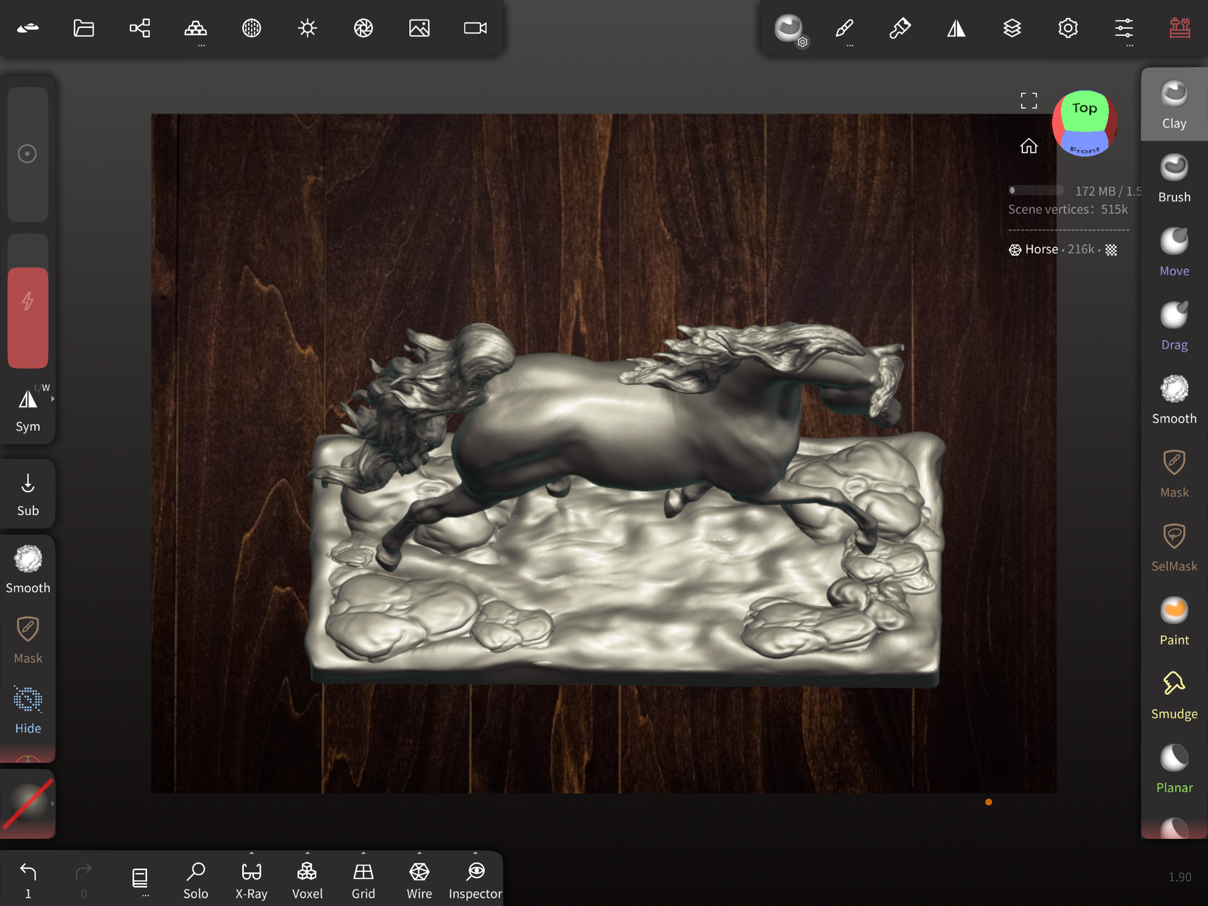
Task: Open the camera settings menu
Action: pos(475,28)
